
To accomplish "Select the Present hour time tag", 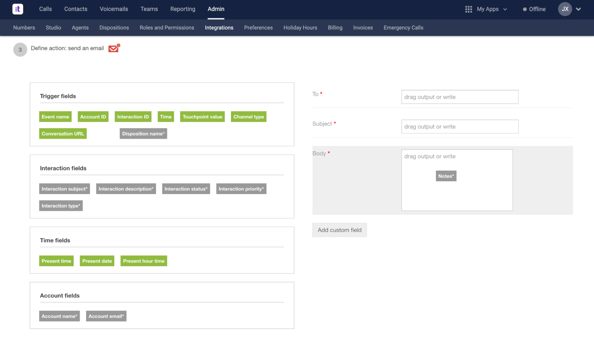I will [x=144, y=261].
